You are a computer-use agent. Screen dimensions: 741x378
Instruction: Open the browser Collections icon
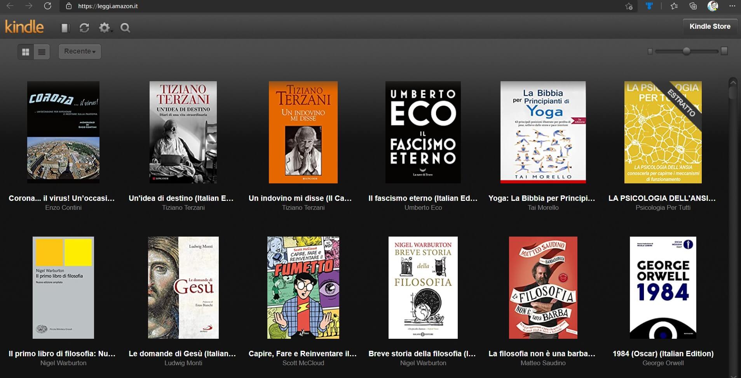(693, 6)
